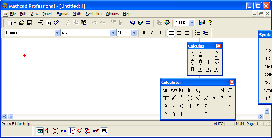Open the Math menu
Screen dimensions: 272x138
point(77,14)
